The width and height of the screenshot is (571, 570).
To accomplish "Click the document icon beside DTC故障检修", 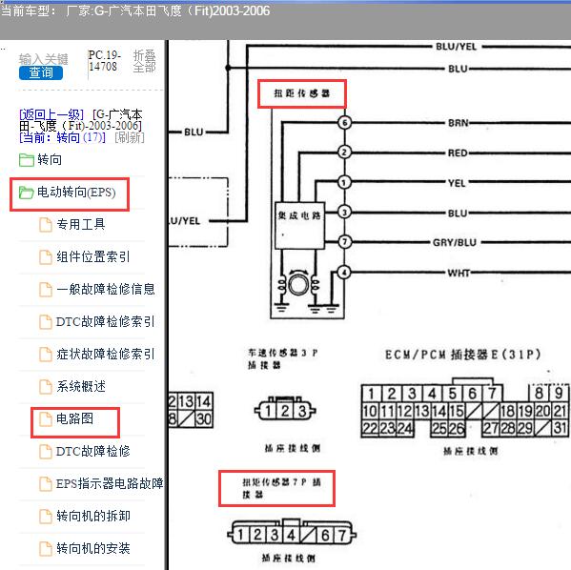I will (46, 451).
